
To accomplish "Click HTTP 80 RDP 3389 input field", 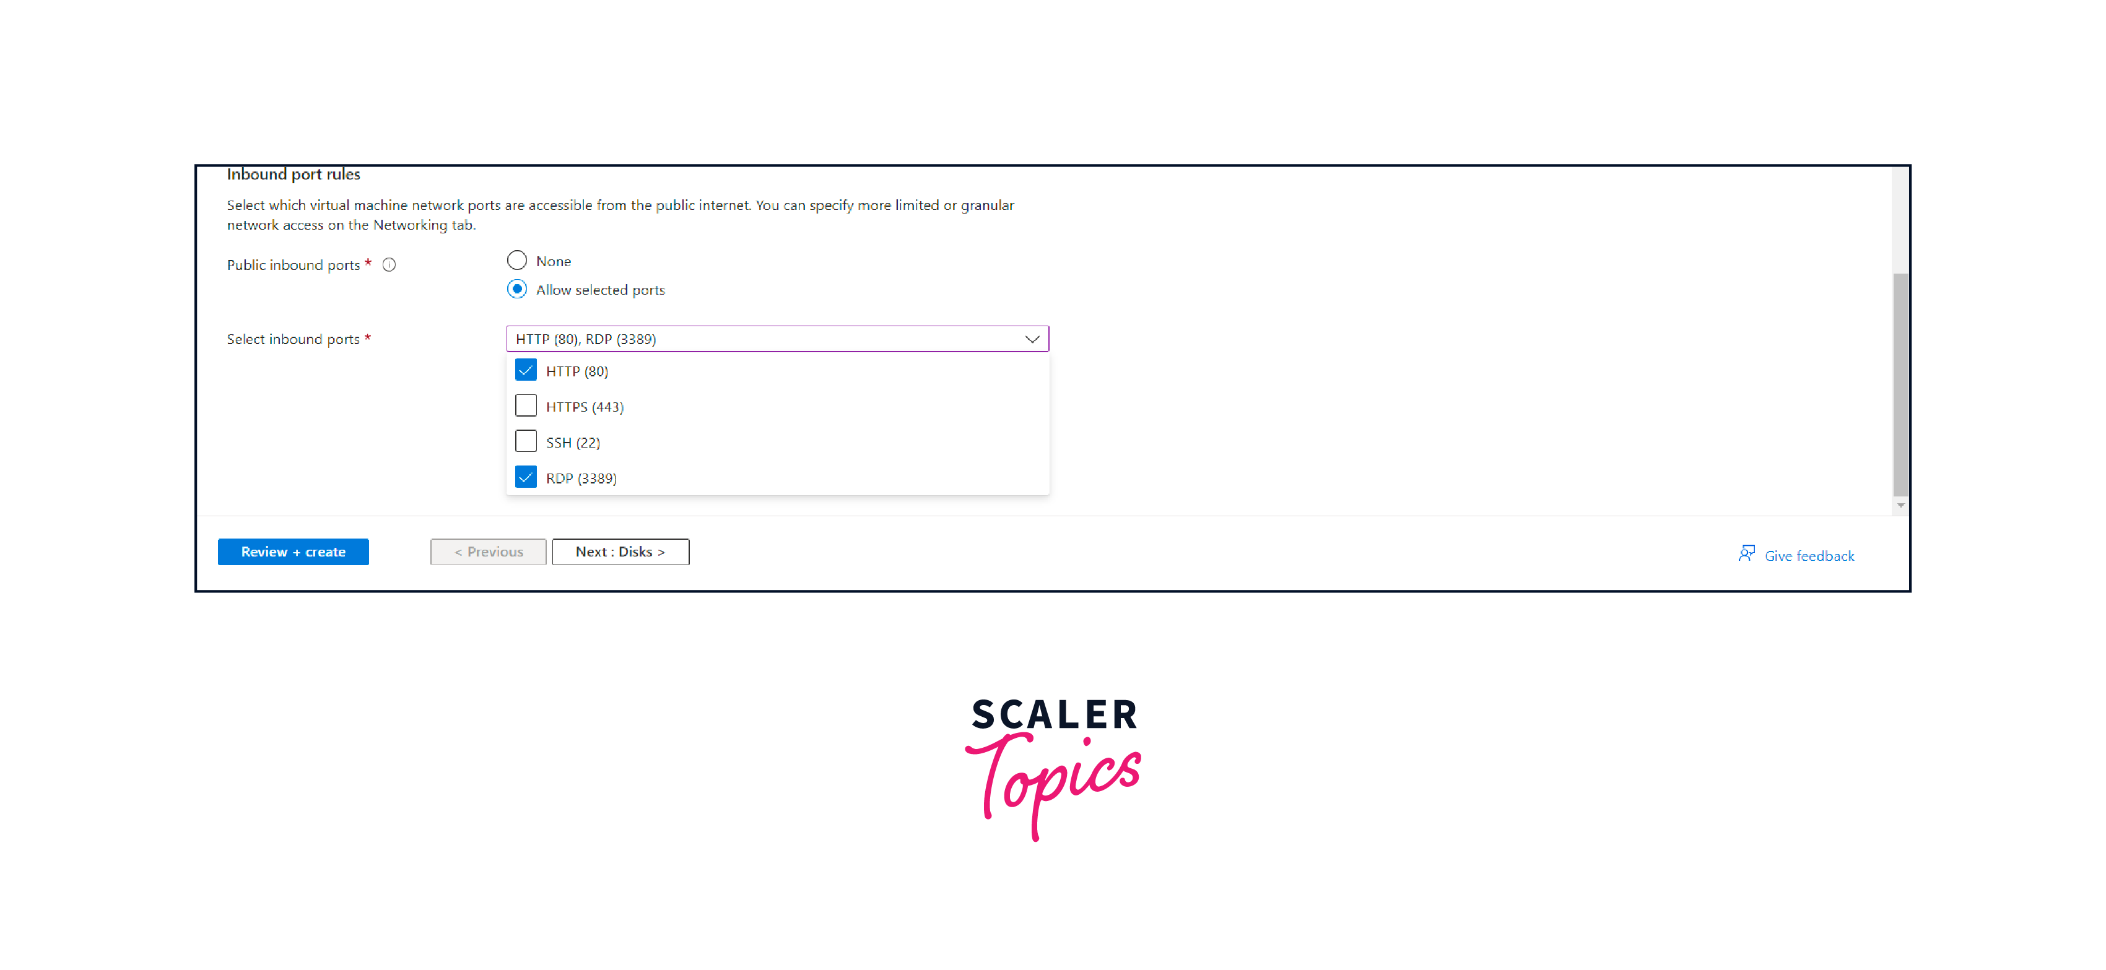I will point(777,339).
